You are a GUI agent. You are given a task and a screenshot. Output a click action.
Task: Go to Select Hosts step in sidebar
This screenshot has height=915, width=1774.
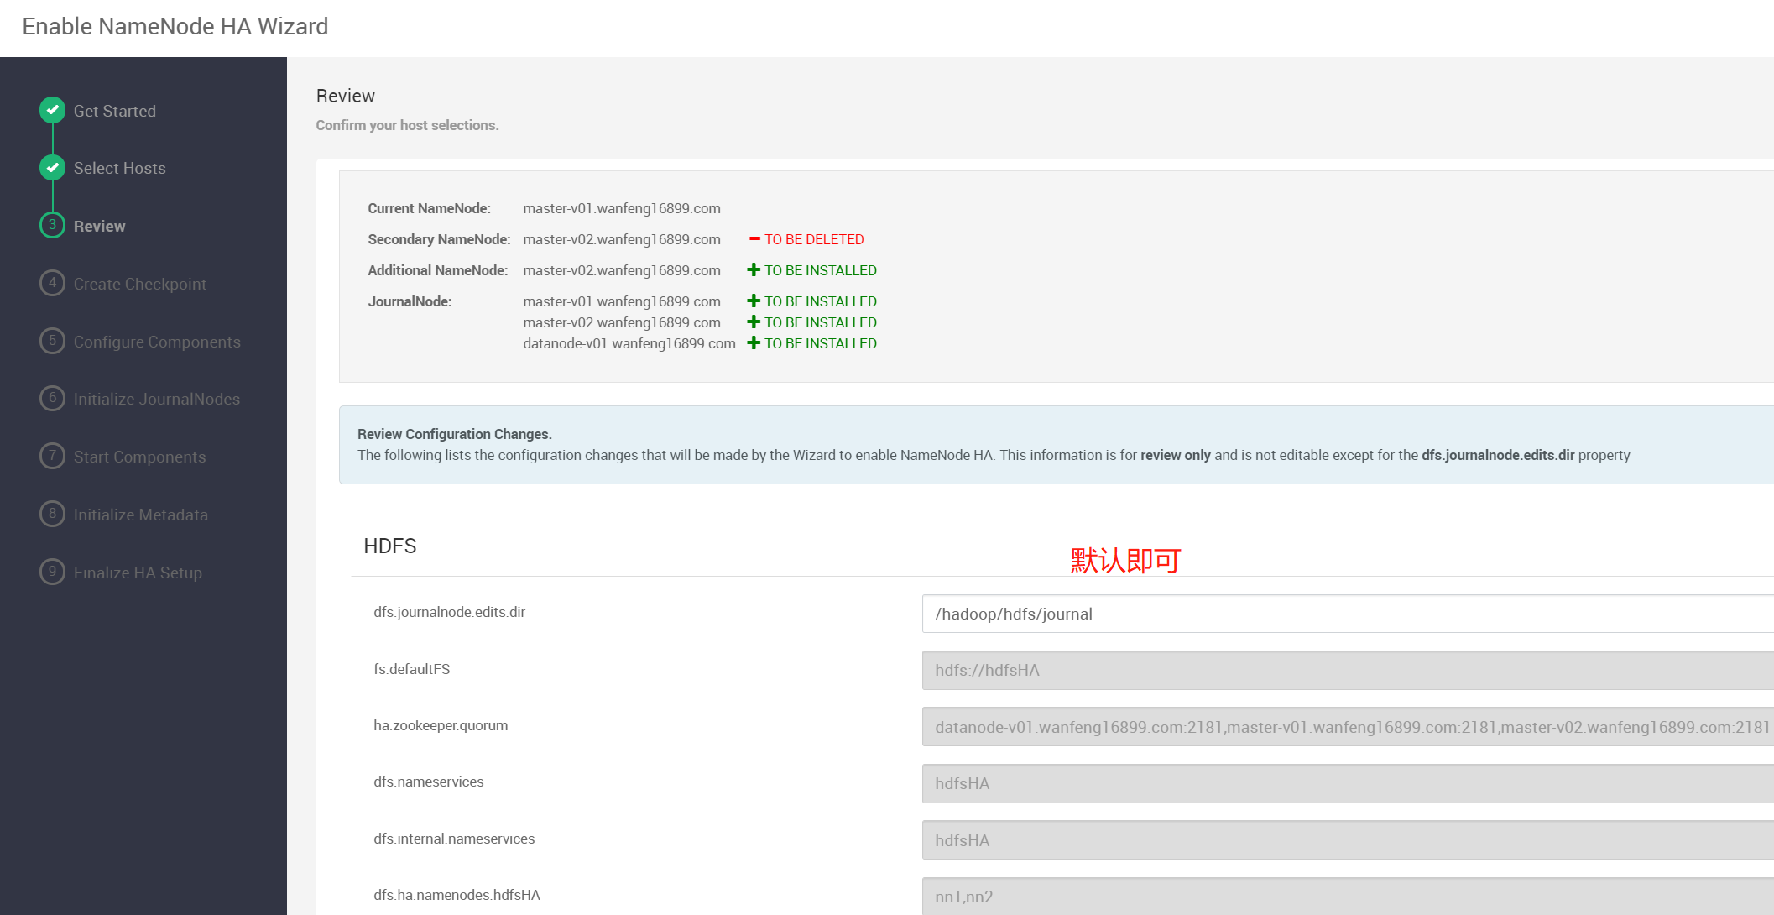[120, 168]
